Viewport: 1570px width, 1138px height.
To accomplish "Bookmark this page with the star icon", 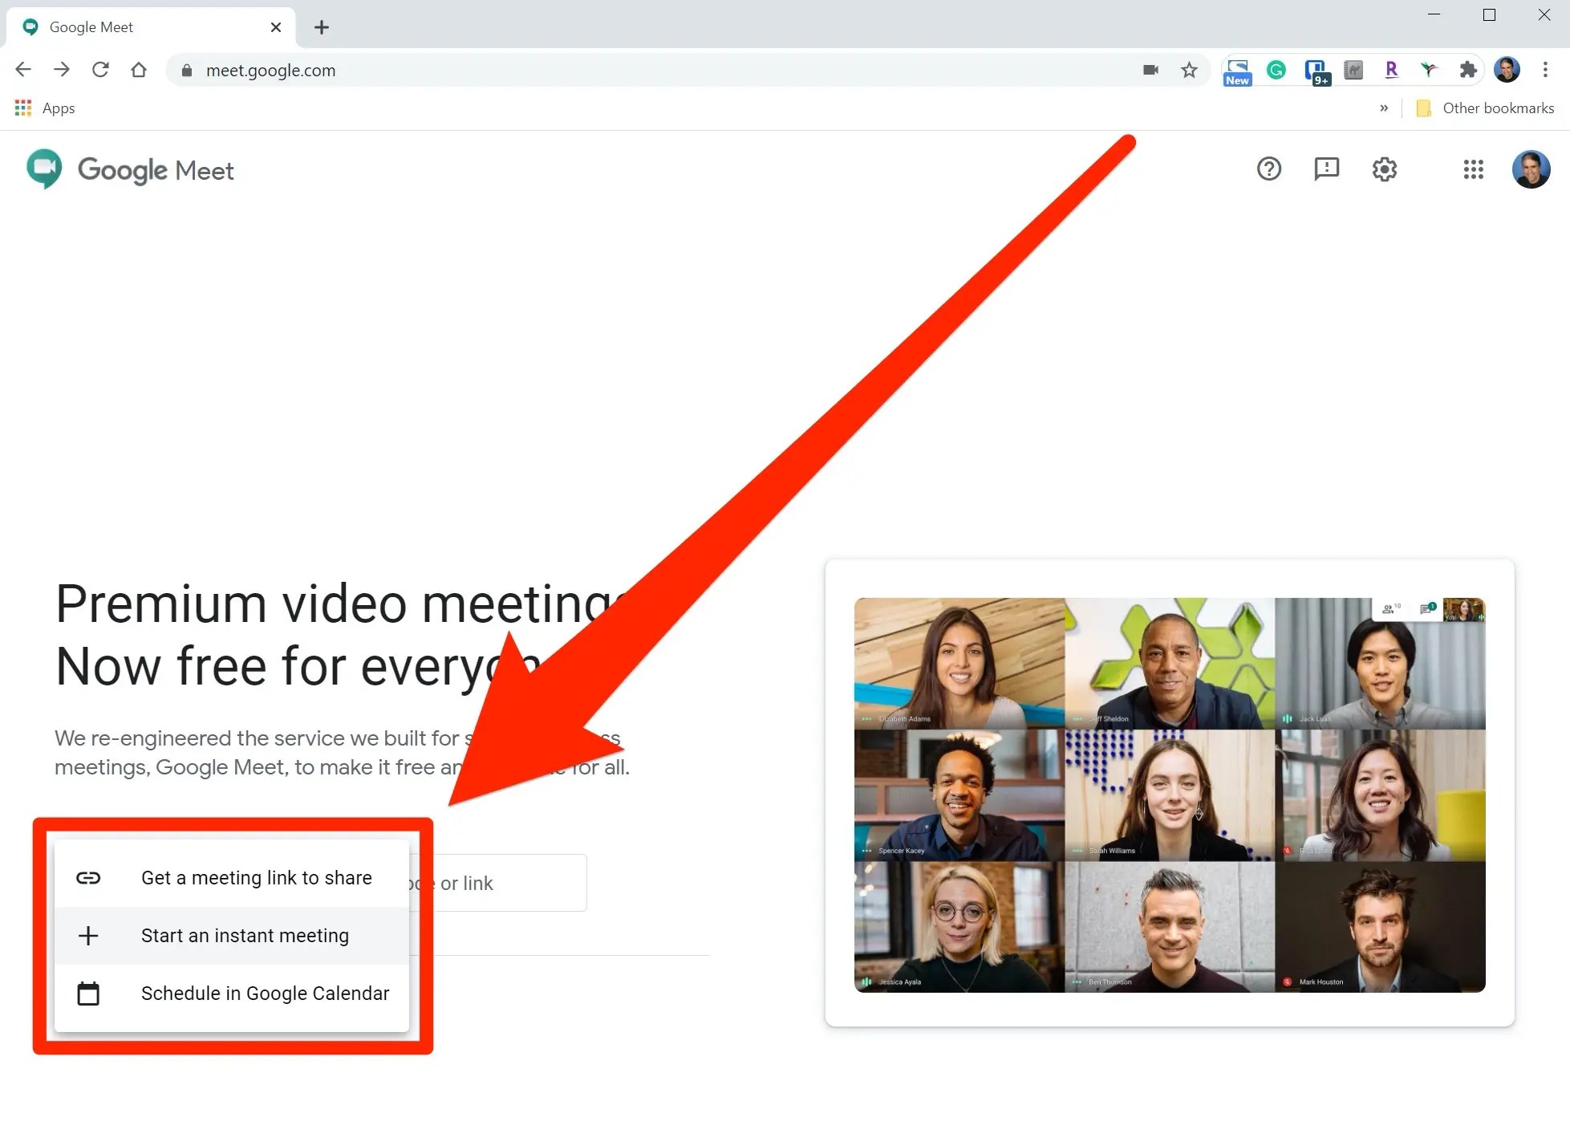I will point(1189,70).
